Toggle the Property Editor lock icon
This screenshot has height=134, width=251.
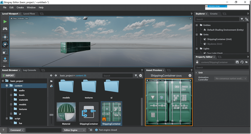[197, 62]
